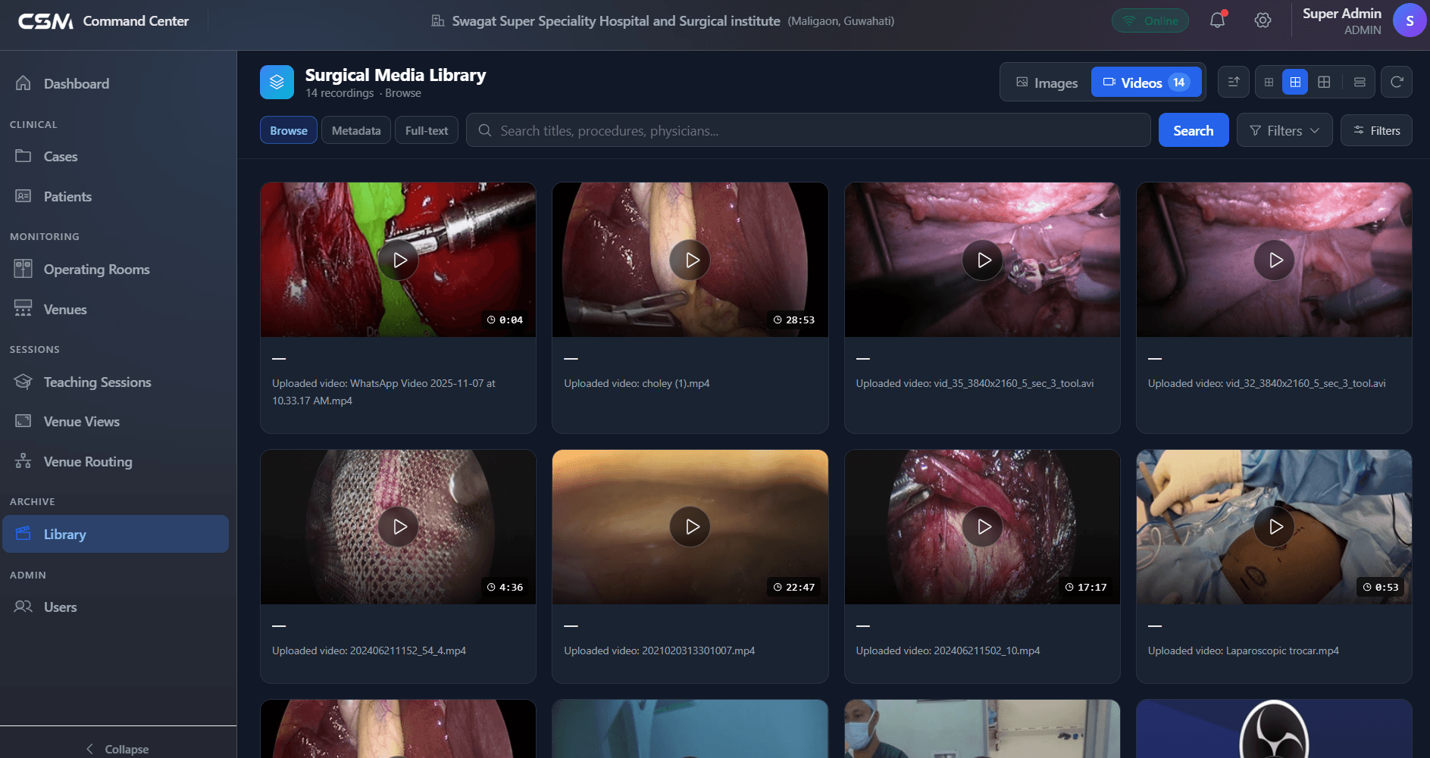The width and height of the screenshot is (1430, 758).
Task: Click the blue Search button
Action: tap(1194, 130)
